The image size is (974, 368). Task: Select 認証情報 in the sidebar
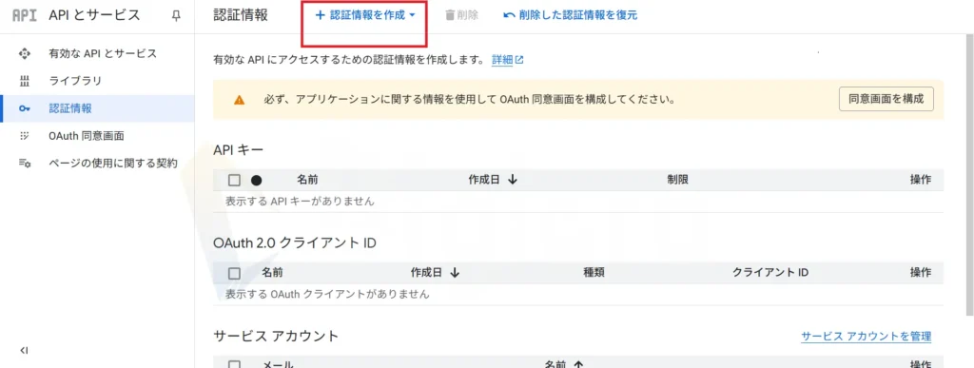pyautogui.click(x=97, y=108)
